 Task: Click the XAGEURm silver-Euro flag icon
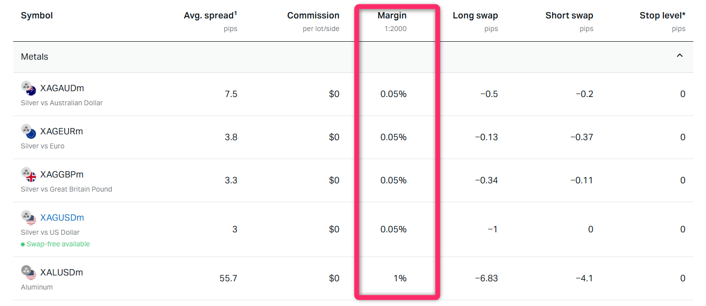[x=29, y=131]
